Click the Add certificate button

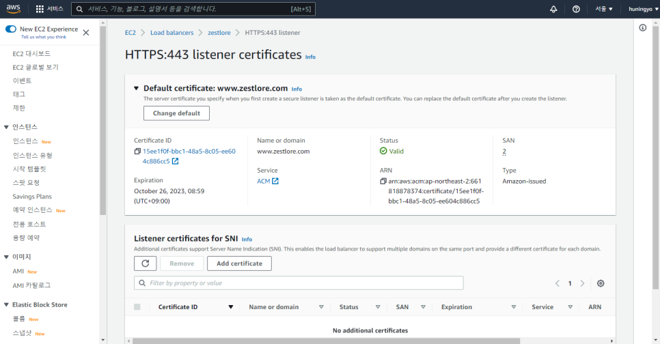tap(239, 263)
